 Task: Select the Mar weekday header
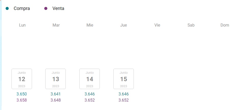[56, 25]
